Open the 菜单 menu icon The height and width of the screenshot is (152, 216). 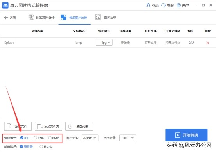(179, 5)
